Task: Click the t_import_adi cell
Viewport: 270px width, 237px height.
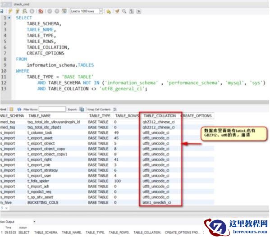Action: [38, 187]
